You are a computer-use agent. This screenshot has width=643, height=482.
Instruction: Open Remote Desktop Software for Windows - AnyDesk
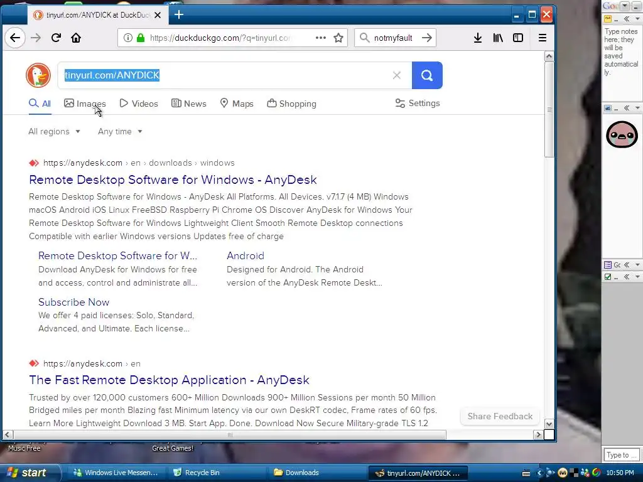tap(173, 179)
